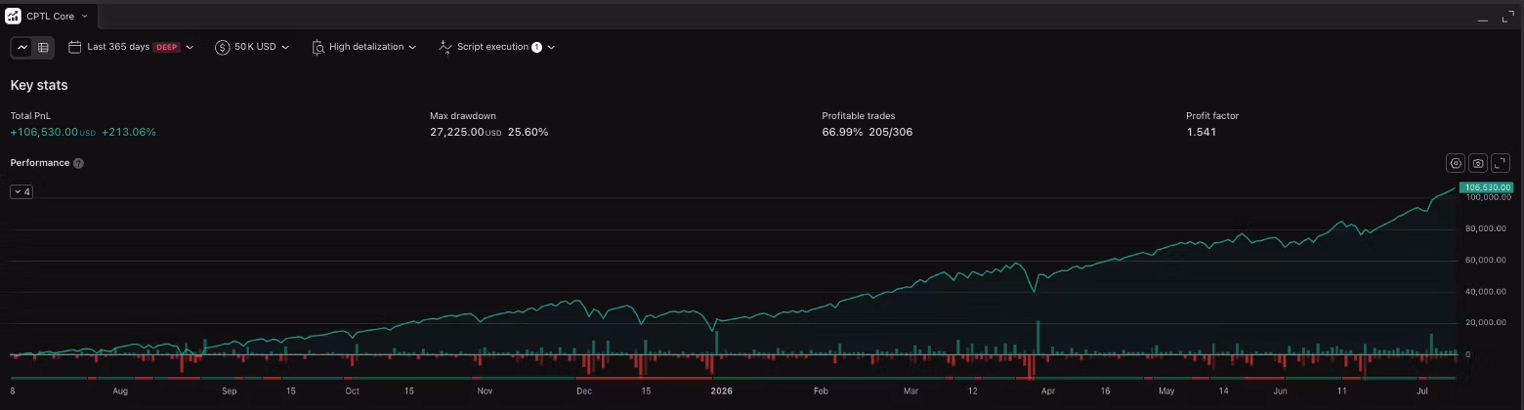Take a snapshot with the camera icon
This screenshot has height=410, width=1524.
[x=1478, y=163]
